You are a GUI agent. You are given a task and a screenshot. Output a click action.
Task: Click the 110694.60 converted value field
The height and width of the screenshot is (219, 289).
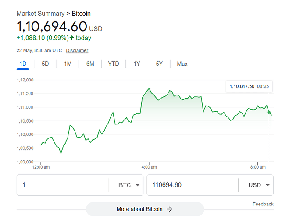[193, 185]
